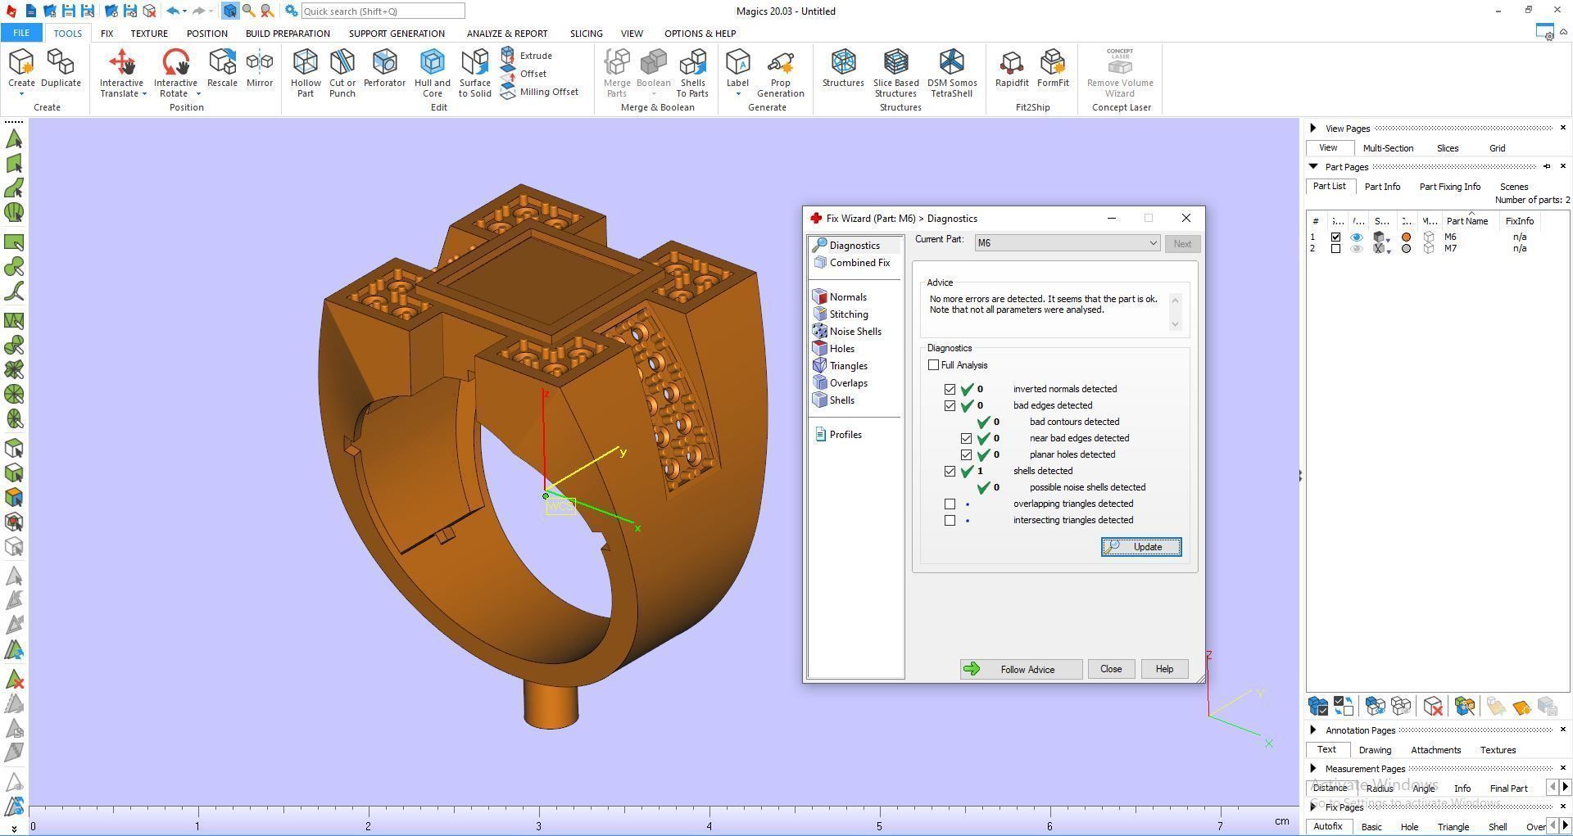This screenshot has width=1573, height=836.
Task: Enable overlapping triangles detection
Action: (x=950, y=504)
